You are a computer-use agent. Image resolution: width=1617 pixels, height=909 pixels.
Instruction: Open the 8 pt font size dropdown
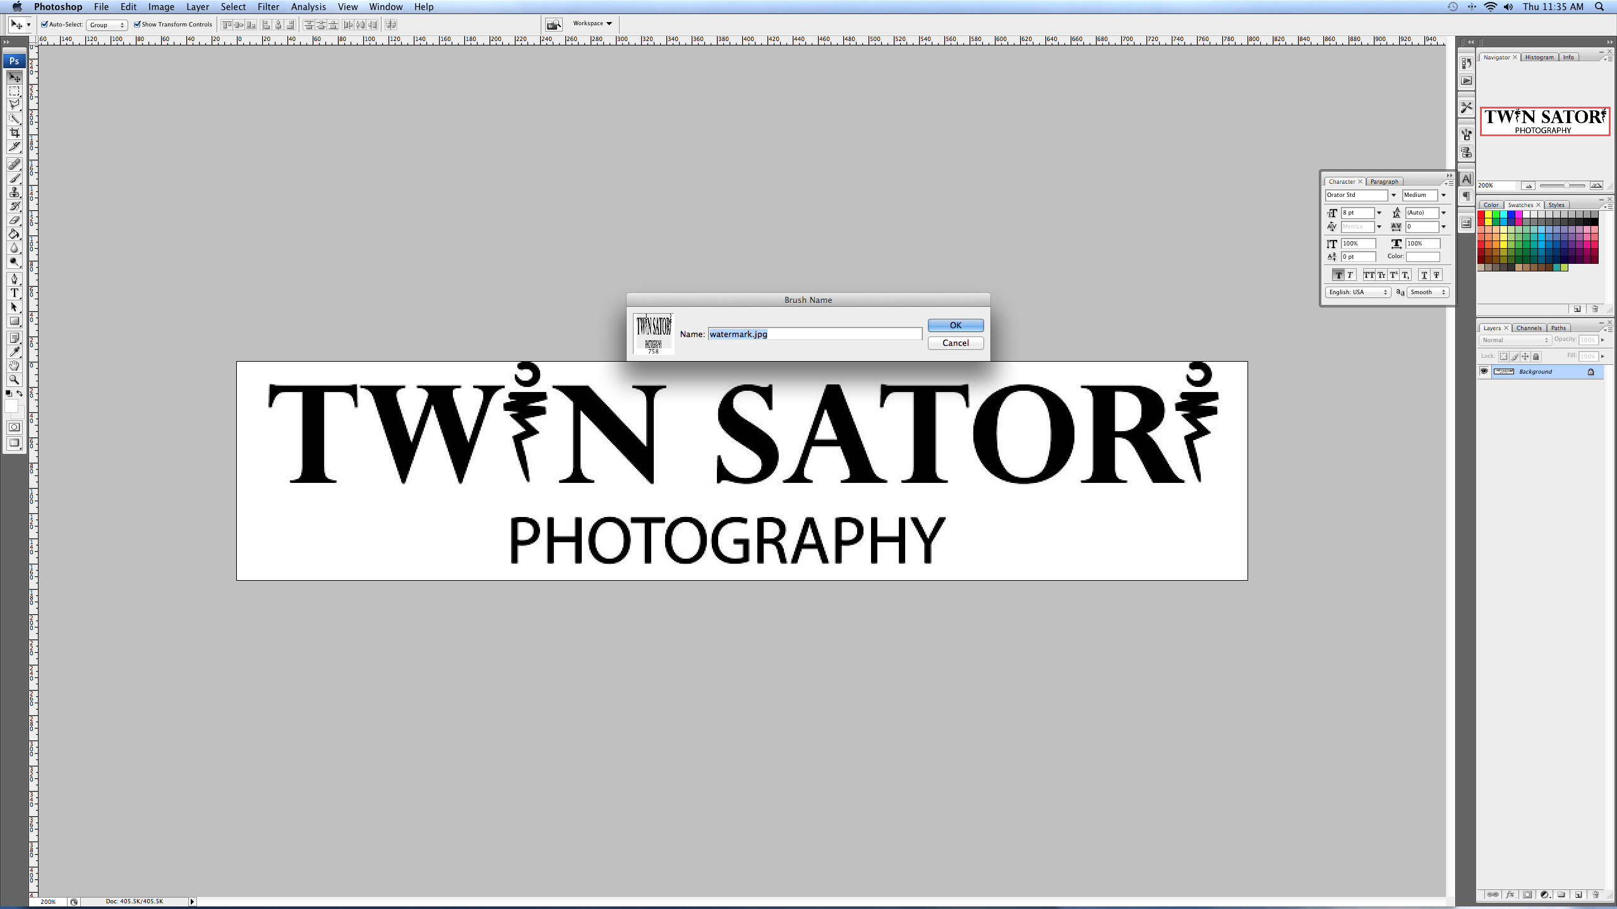1379,213
